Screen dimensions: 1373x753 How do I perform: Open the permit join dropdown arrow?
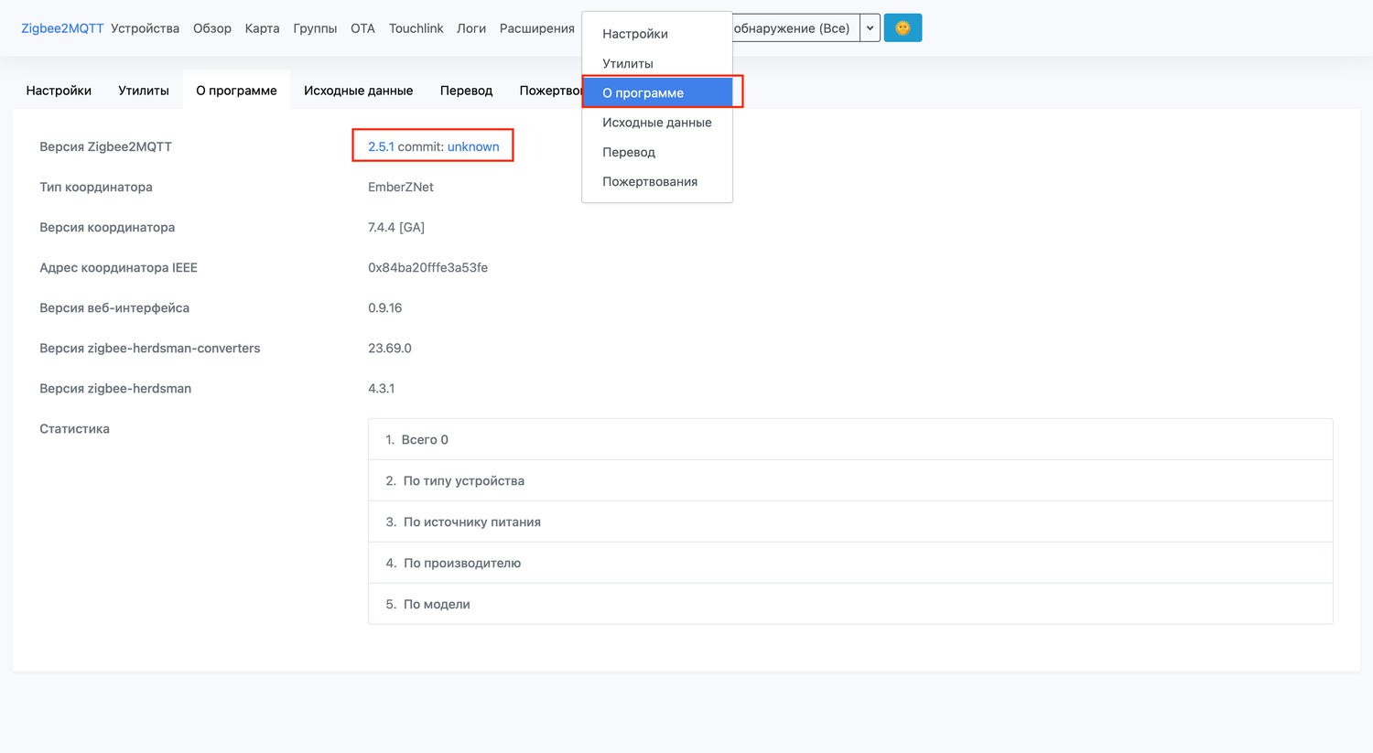[x=870, y=28]
